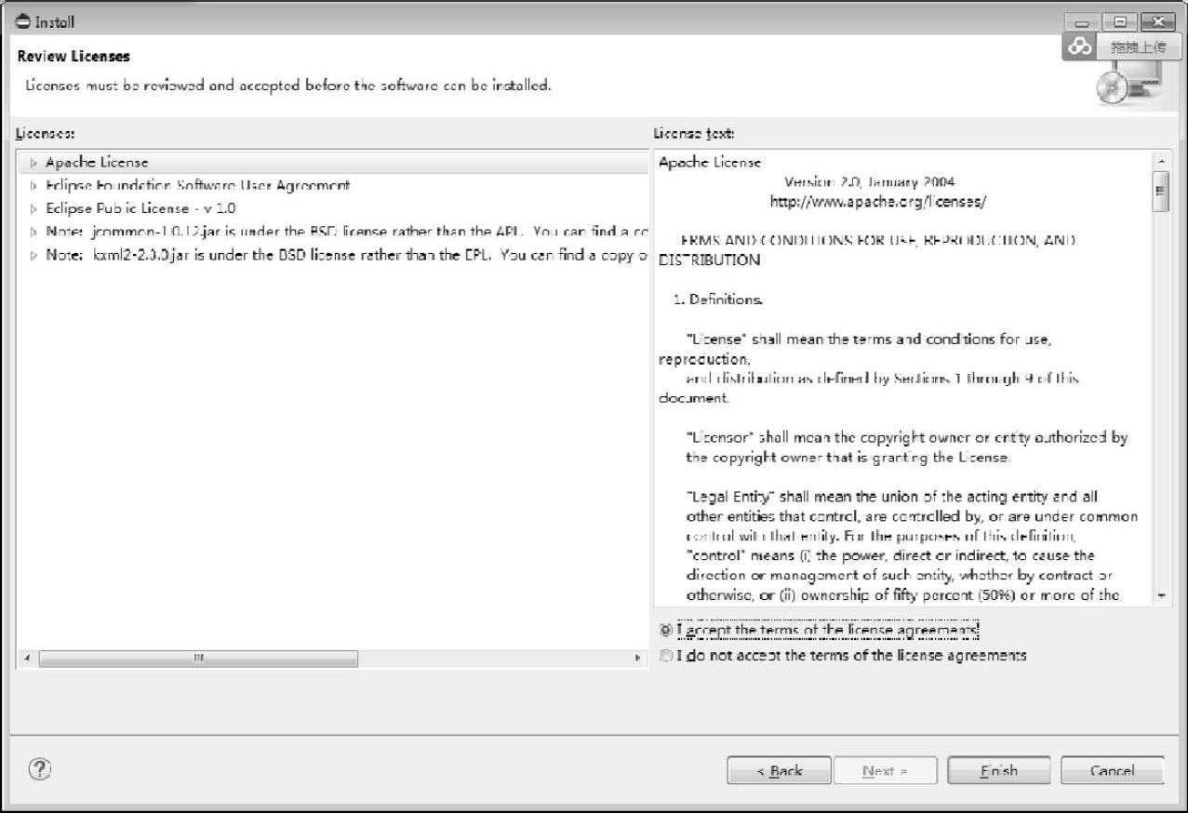The height and width of the screenshot is (813, 1188).
Task: Click the "Licenses:" label above the list
Action: coord(46,134)
